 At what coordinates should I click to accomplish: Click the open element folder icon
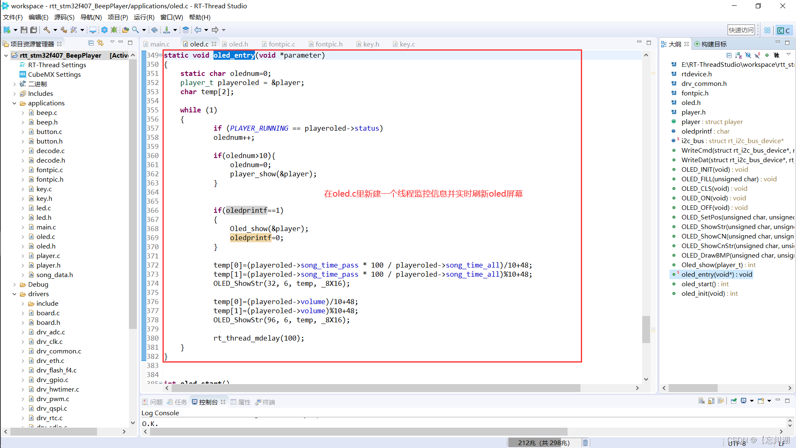[125, 30]
